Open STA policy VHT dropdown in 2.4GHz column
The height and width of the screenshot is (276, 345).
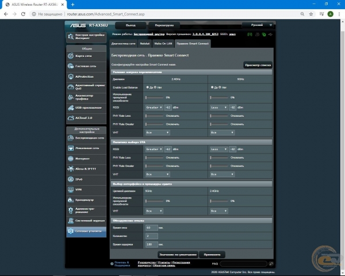(x=158, y=174)
